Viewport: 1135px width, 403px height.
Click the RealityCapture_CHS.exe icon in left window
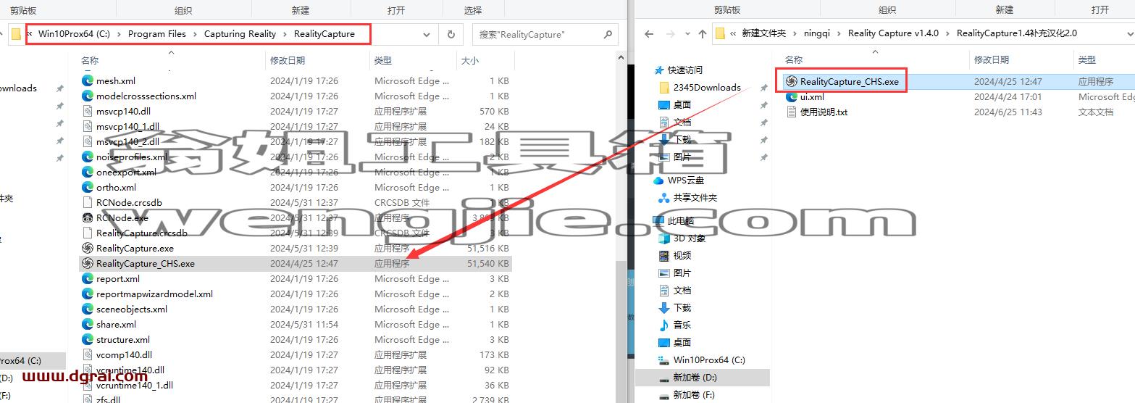point(88,263)
